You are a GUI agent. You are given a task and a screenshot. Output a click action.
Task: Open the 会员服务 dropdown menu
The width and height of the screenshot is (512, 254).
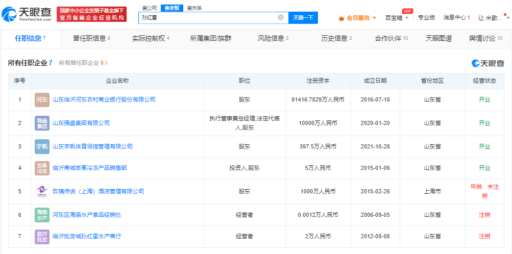click(357, 18)
